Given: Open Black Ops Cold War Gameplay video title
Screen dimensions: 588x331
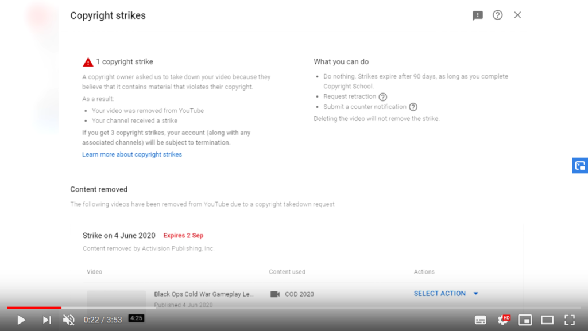Looking at the screenshot, I should (204, 294).
